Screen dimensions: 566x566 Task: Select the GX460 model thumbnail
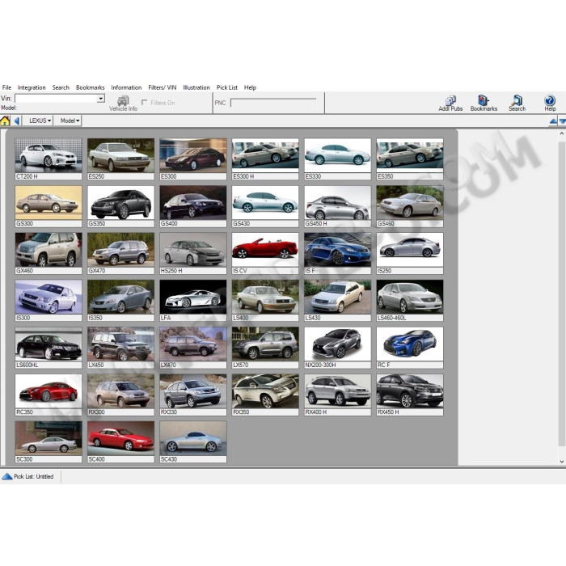[49, 253]
